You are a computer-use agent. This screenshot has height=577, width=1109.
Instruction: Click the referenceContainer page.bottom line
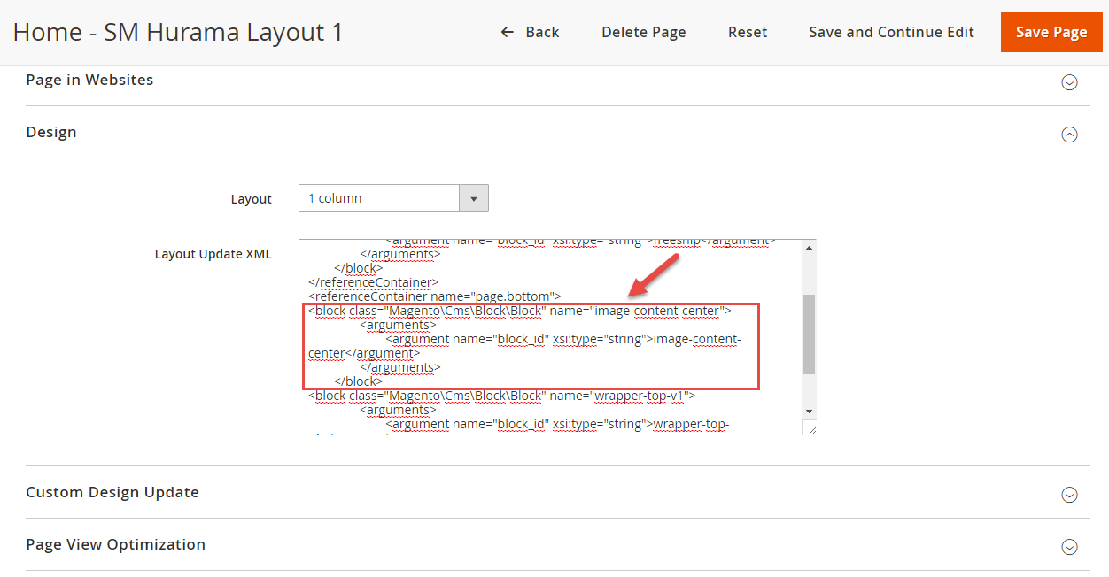click(435, 296)
